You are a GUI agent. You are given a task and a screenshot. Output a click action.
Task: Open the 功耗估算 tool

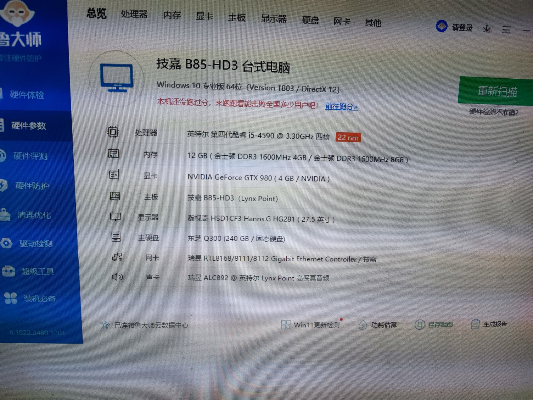tap(377, 324)
